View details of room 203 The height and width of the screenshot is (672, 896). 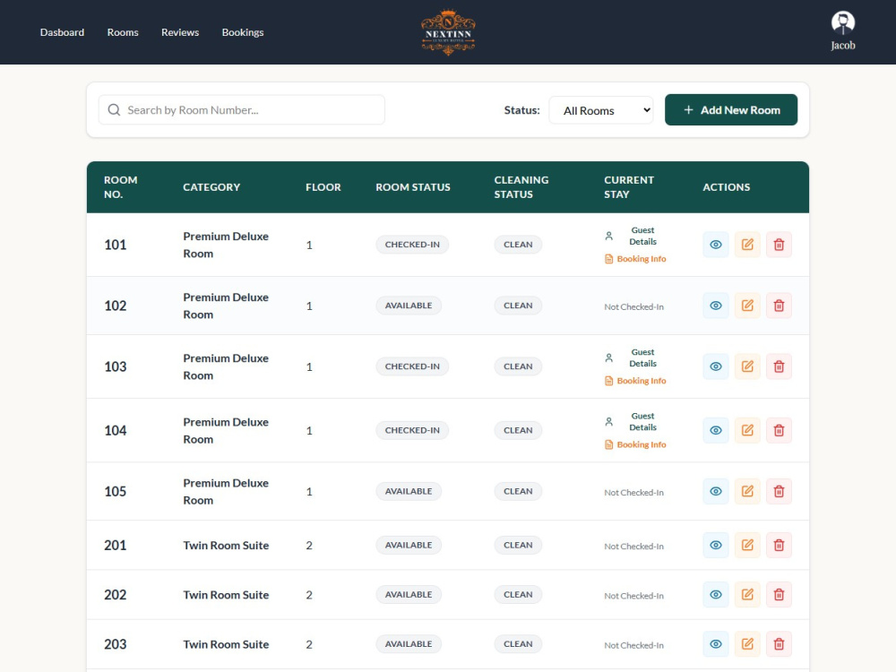pyautogui.click(x=715, y=644)
